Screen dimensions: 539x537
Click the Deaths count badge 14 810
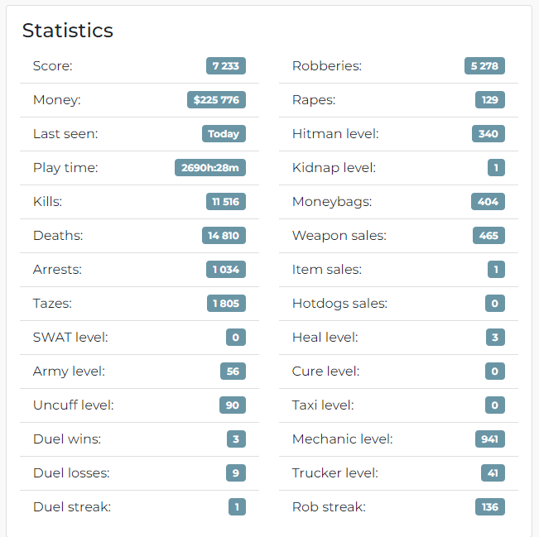pyautogui.click(x=224, y=235)
